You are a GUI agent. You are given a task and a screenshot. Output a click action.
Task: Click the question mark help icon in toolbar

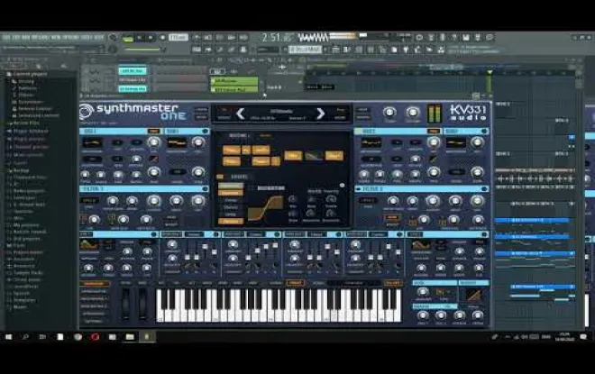tap(454, 38)
